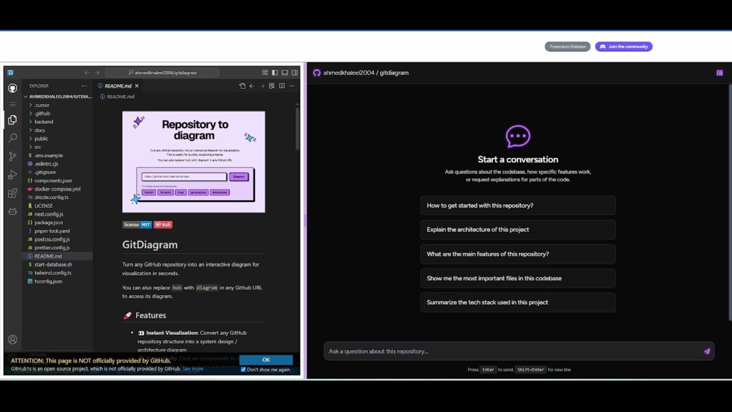
Task: Go forward with the title bar right arrow
Action: click(97, 73)
